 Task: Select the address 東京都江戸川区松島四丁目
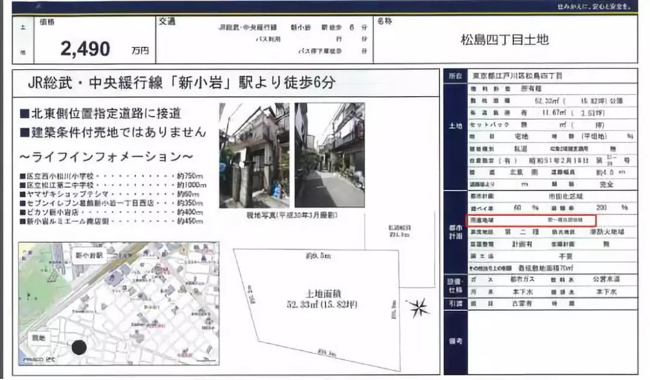tap(518, 76)
